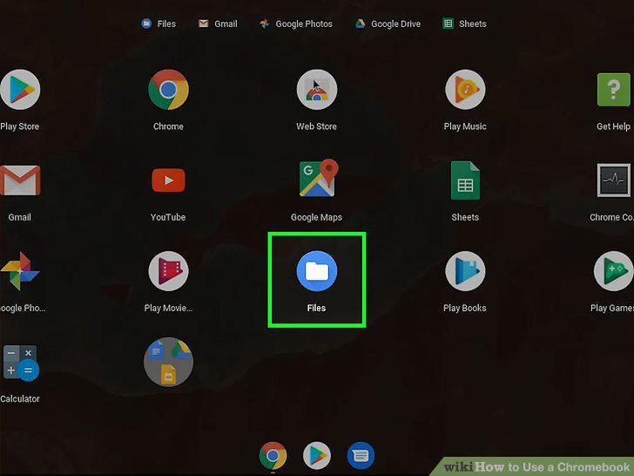634x476 pixels.
Task: Select the Google Drive suggestion at top
Action: [x=388, y=24]
